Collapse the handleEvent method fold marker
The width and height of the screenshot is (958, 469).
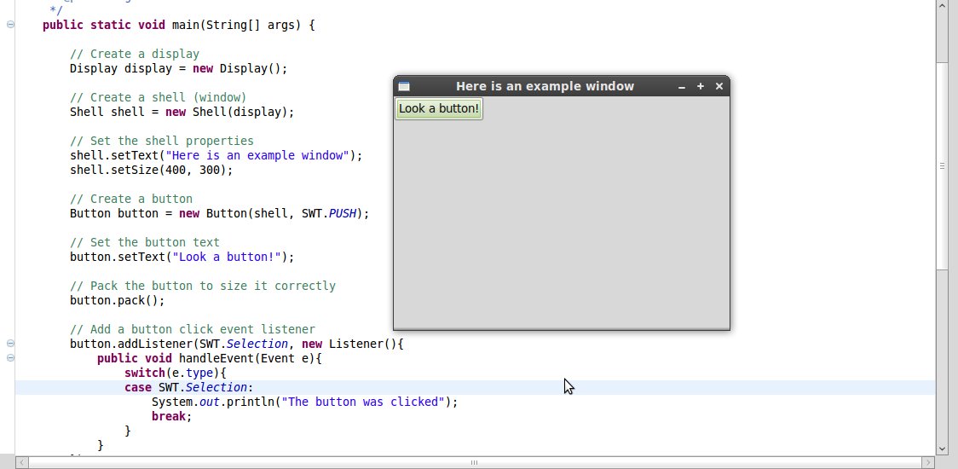pyautogui.click(x=10, y=358)
